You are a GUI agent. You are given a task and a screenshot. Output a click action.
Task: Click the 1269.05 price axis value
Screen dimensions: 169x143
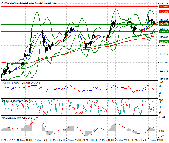[164, 20]
